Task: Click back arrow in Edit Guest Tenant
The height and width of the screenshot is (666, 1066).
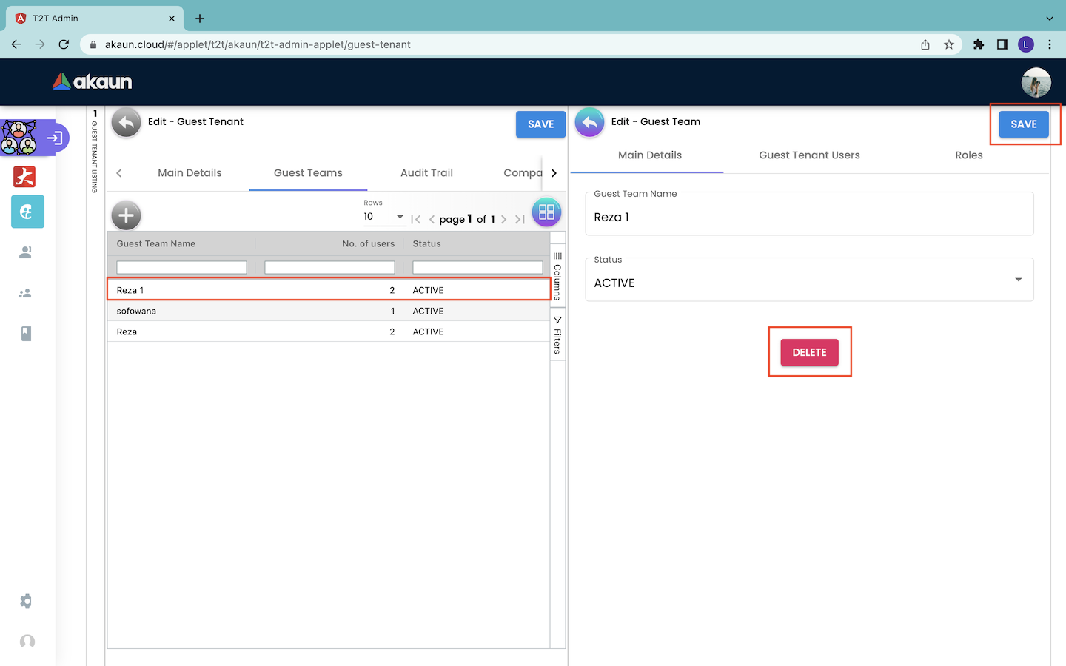Action: pyautogui.click(x=127, y=123)
